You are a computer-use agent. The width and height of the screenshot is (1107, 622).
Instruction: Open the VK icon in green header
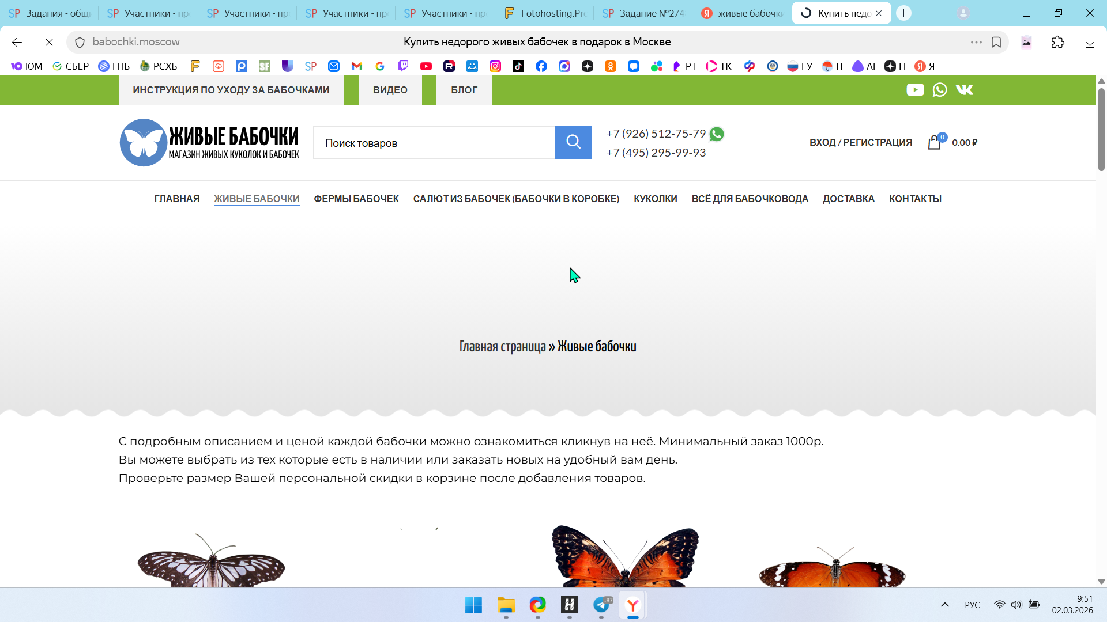(x=965, y=90)
